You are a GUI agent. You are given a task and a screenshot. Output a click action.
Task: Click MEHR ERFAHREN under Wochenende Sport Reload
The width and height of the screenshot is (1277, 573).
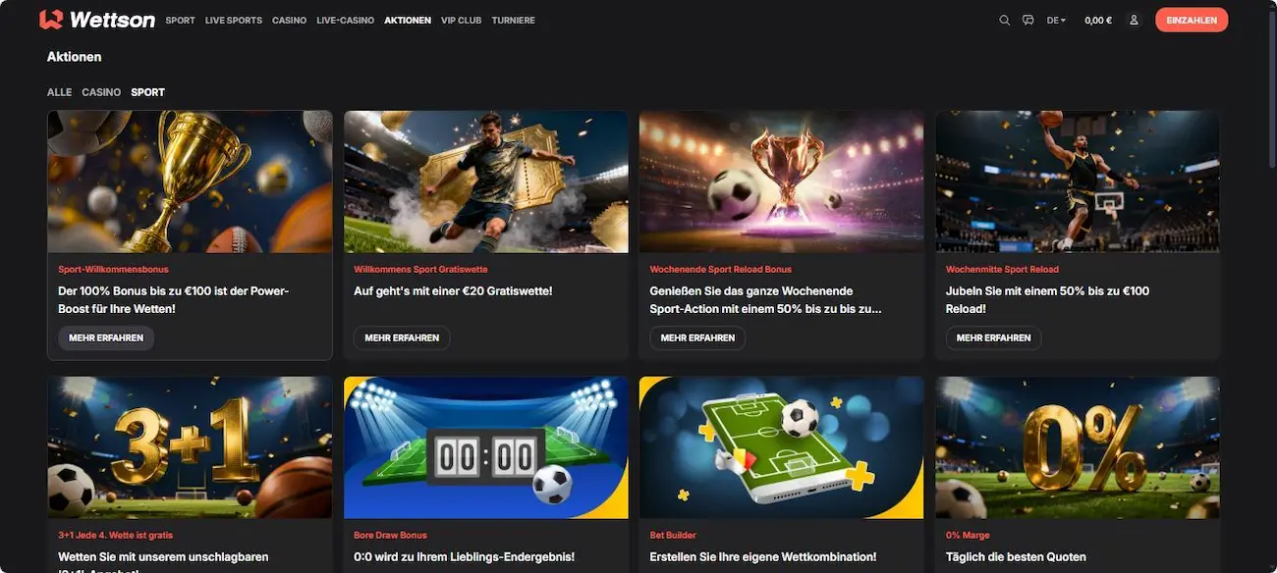click(x=697, y=338)
